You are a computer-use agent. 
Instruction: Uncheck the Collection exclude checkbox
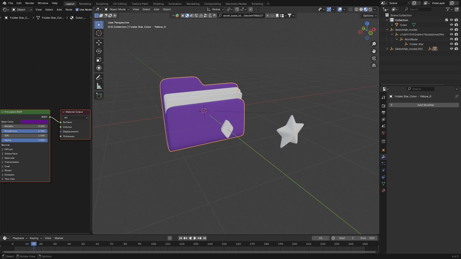point(446,20)
